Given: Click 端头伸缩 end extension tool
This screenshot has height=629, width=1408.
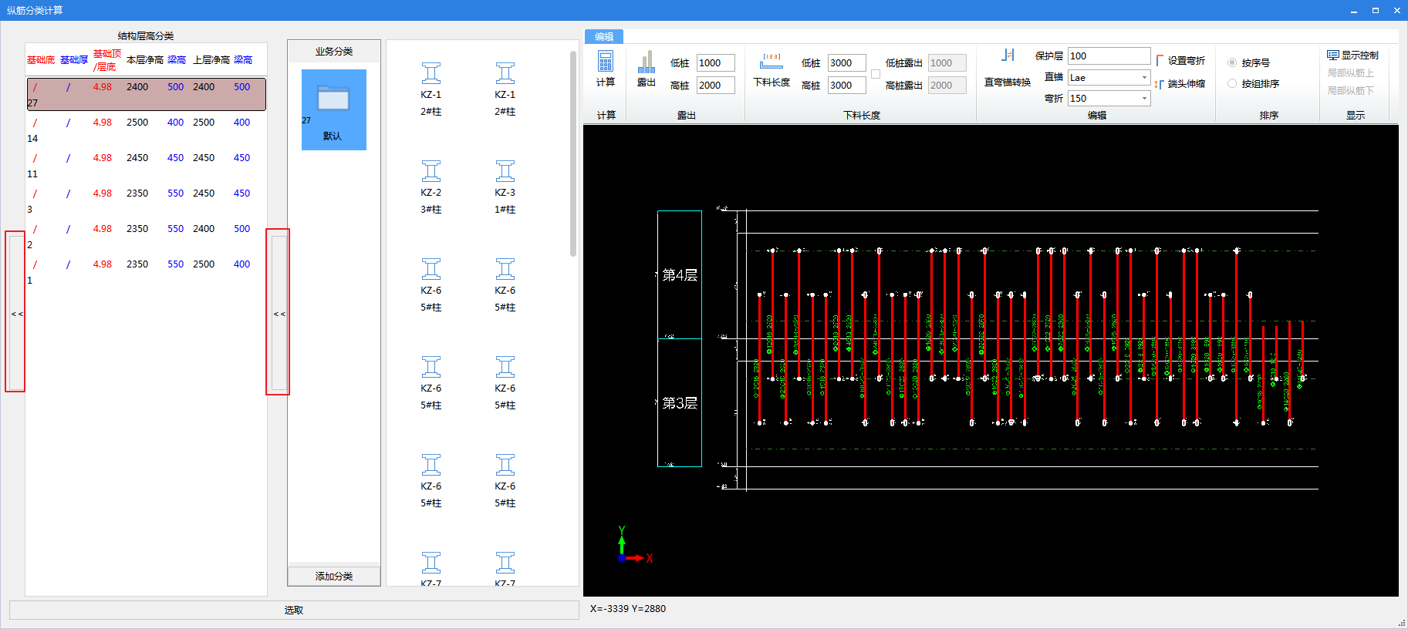Looking at the screenshot, I should [x=1180, y=84].
